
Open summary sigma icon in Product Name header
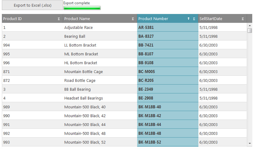133,19
